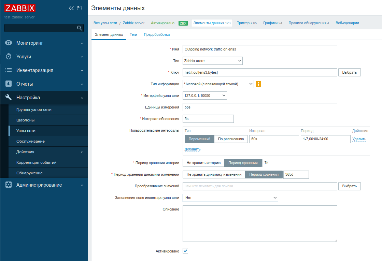Viewport: 382px width, 261px height.
Task: Click Удалить link for custom interval
Action: 359,139
